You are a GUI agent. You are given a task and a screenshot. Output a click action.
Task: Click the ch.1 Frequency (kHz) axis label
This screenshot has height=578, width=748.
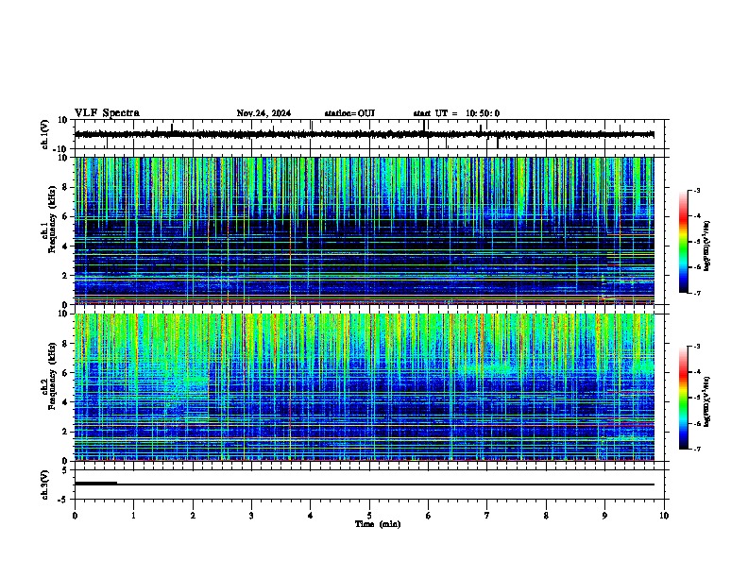50,220
